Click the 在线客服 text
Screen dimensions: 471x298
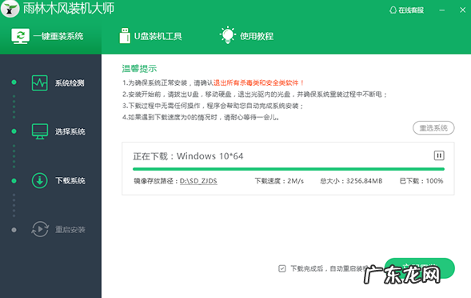click(x=411, y=10)
